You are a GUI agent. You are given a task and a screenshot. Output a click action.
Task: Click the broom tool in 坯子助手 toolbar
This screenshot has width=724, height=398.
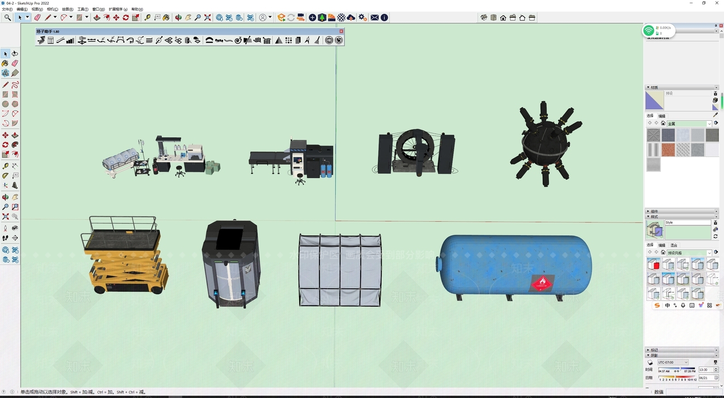pyautogui.click(x=317, y=40)
